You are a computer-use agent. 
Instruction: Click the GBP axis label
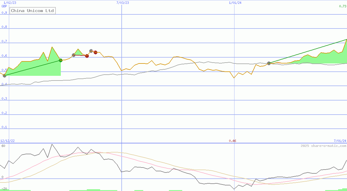tap(4, 6)
